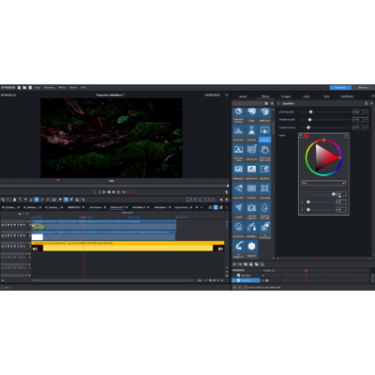
Task: Click the Brennen button at top right
Action: point(363,88)
